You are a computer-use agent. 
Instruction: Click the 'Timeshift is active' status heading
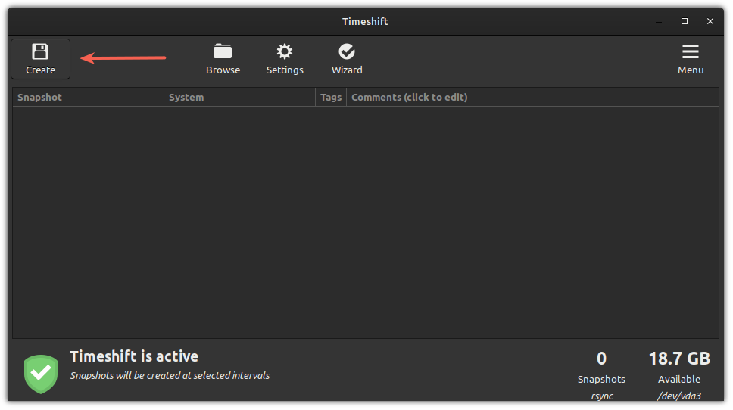(134, 357)
